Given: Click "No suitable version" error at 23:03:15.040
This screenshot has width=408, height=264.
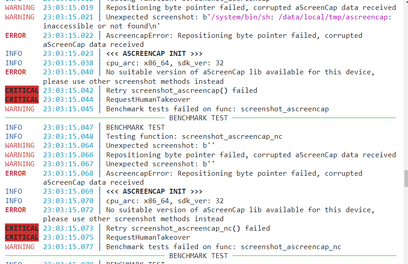Looking at the screenshot, I should pos(240,72).
